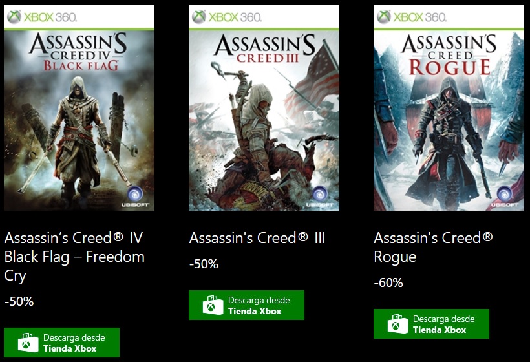The image size is (530, 362).
Task: Click the store bag icon under Black Flag
Action: tap(28, 343)
